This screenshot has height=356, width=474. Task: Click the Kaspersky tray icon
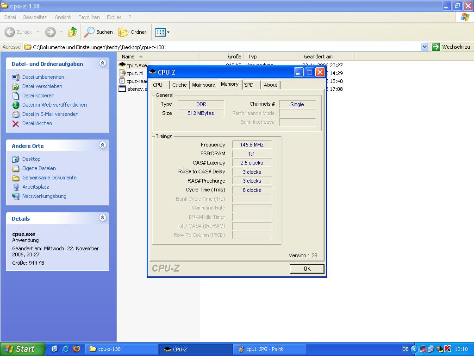point(448,350)
